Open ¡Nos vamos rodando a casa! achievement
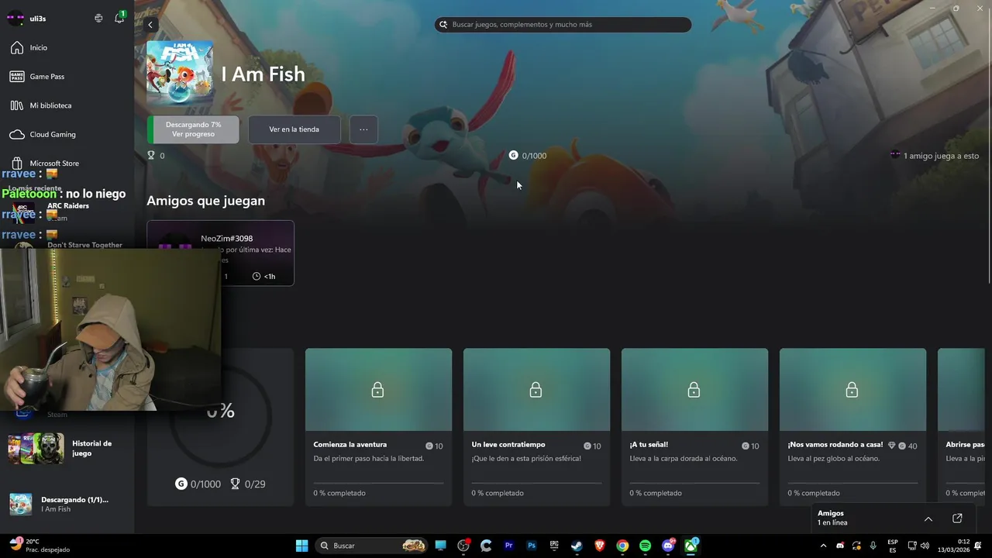 852,427
